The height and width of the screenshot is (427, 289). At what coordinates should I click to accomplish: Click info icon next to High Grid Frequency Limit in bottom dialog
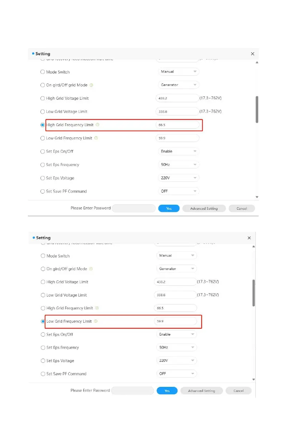click(x=97, y=308)
